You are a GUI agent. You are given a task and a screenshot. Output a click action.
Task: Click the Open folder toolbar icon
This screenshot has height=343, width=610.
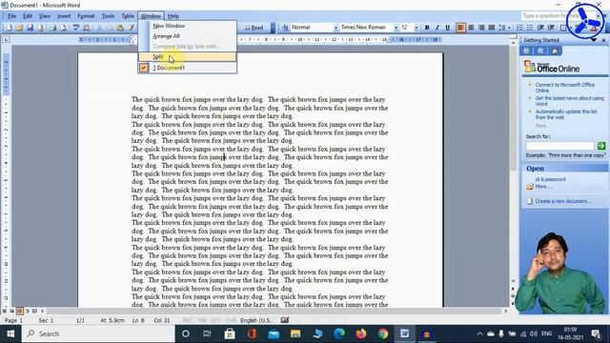point(19,28)
